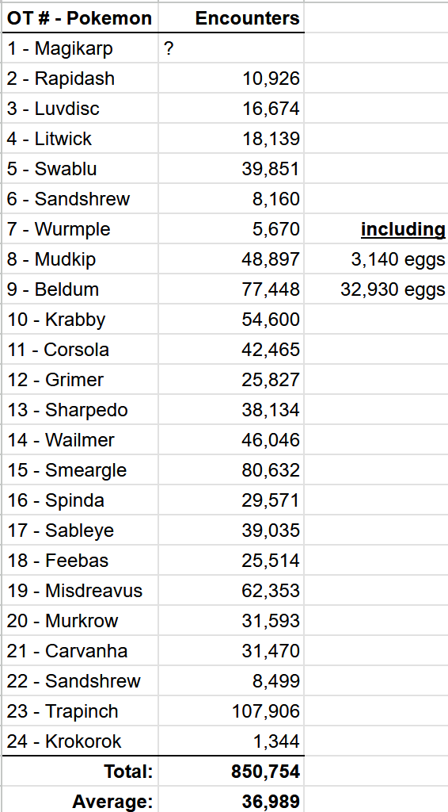Click Luvdisc's 16,674 encounters cell
Screen dimensions: 448x812
(x=231, y=109)
